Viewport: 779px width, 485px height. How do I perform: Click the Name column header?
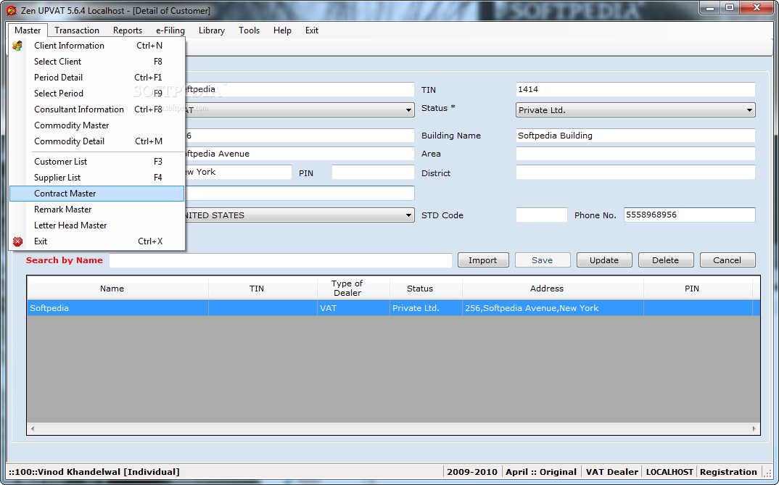pos(118,288)
